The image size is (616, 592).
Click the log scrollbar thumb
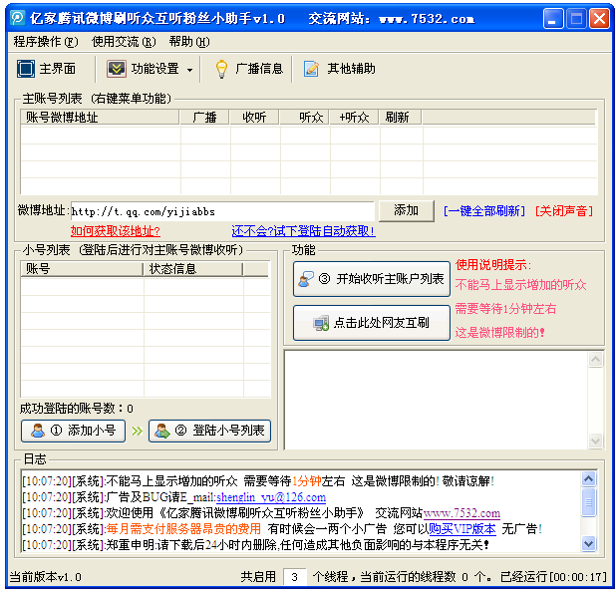pyautogui.click(x=588, y=502)
